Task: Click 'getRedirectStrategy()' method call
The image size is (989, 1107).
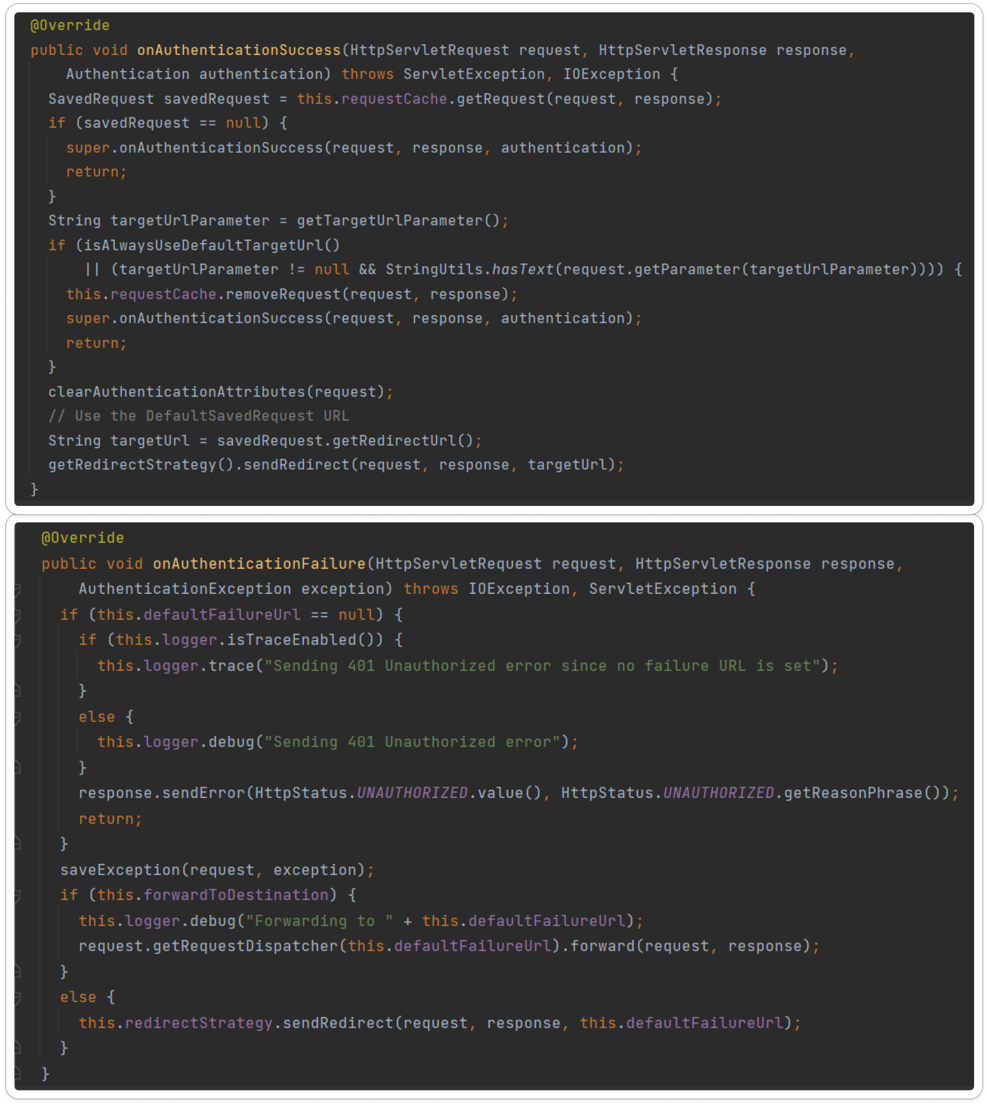Action: coord(141,465)
